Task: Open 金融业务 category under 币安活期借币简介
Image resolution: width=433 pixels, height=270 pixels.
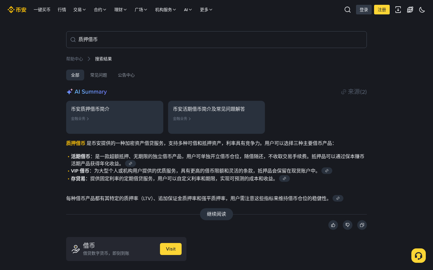Action: (182, 118)
